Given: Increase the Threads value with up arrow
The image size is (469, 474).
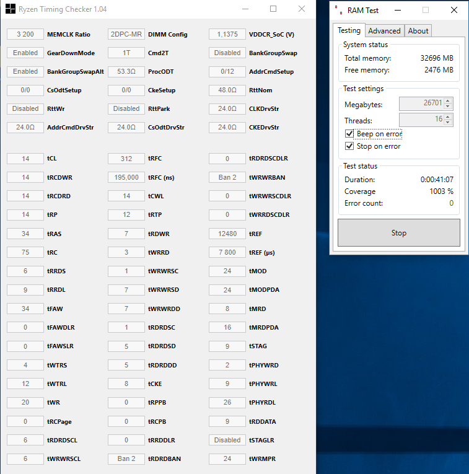Looking at the screenshot, I should coord(448,116).
